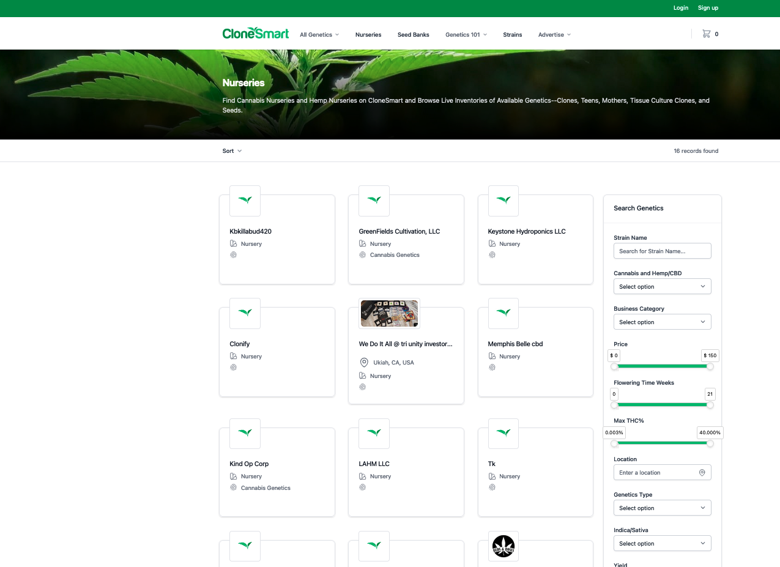Click LAHM LLC leaf logo

click(374, 434)
